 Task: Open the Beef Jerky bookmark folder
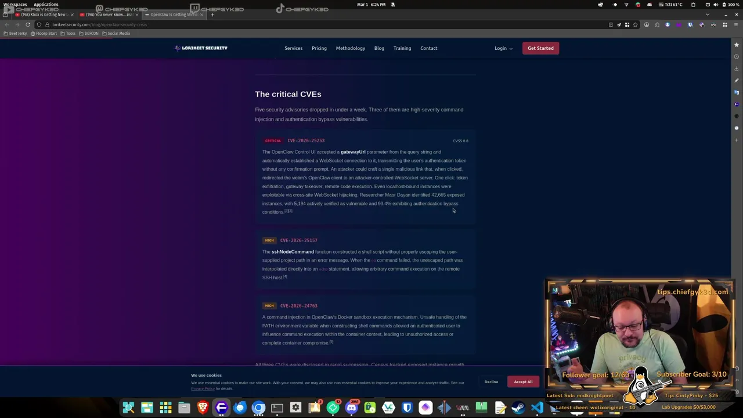15,34
